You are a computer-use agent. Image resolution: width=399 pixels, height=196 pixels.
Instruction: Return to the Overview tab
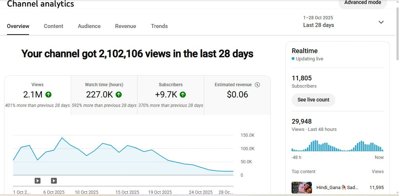(18, 26)
